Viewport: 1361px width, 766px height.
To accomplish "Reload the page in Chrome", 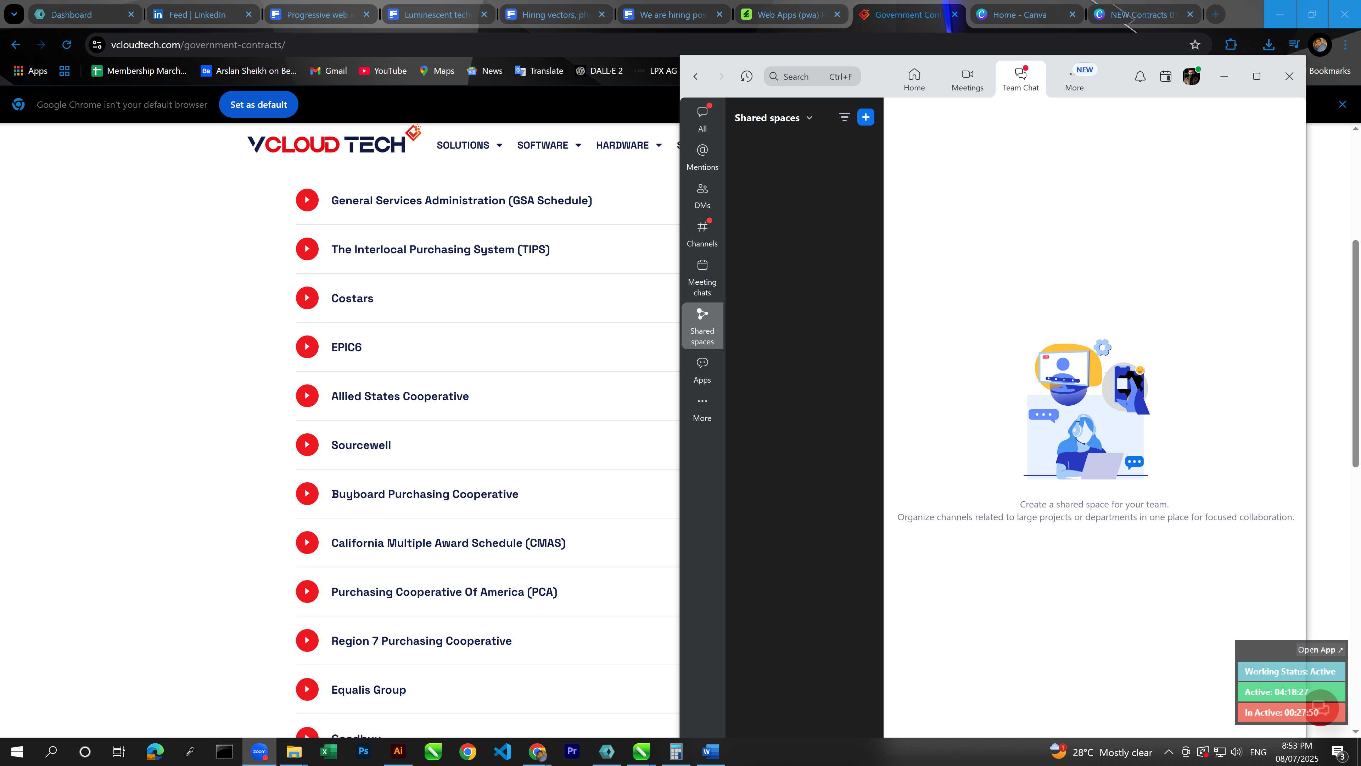I will 67,45.
